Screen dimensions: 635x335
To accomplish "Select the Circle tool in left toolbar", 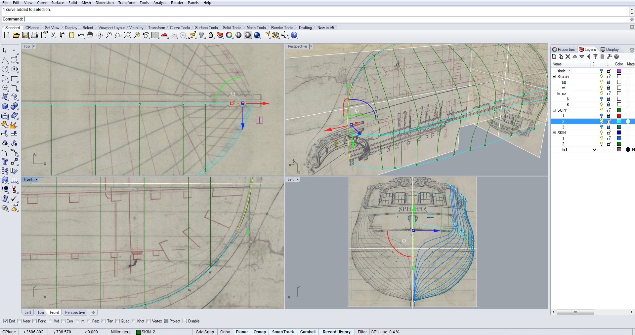I will 5,69.
